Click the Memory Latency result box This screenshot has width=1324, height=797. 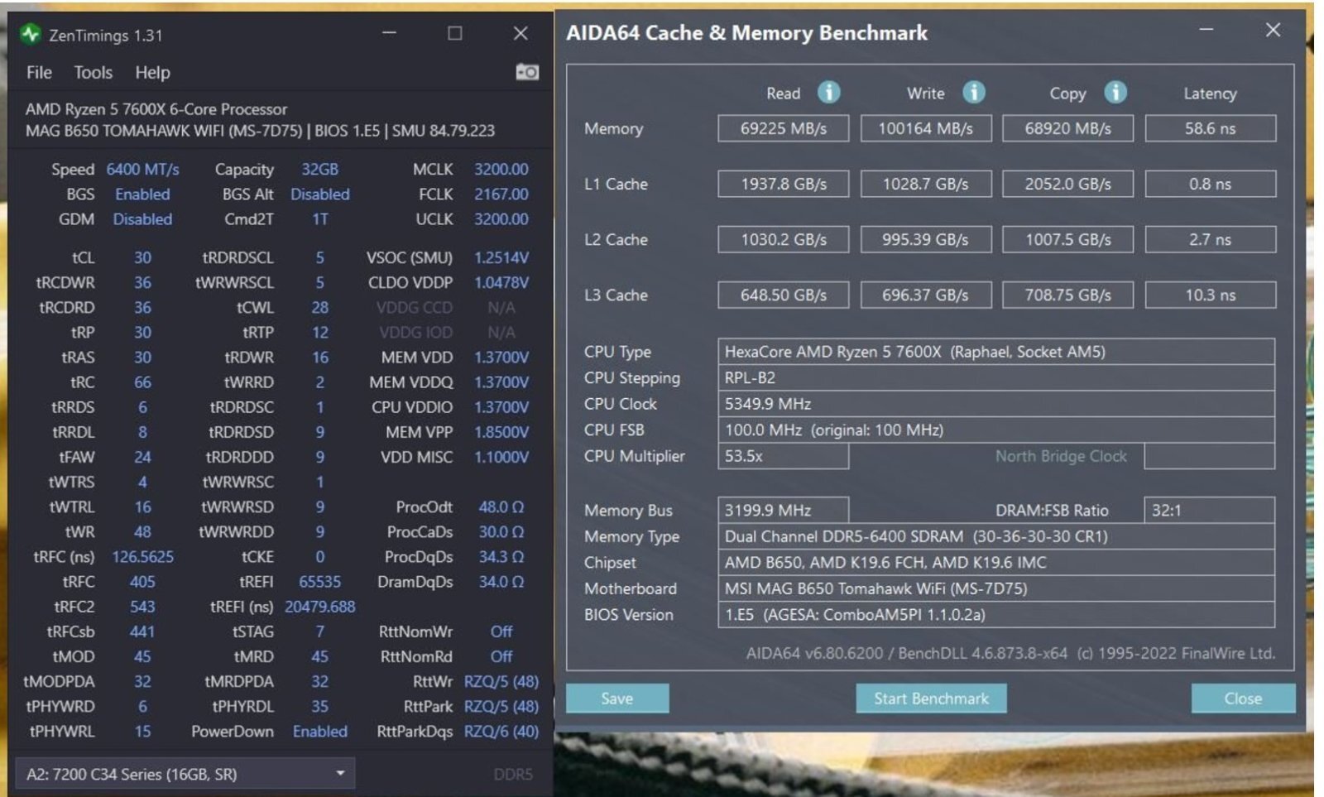1210,128
